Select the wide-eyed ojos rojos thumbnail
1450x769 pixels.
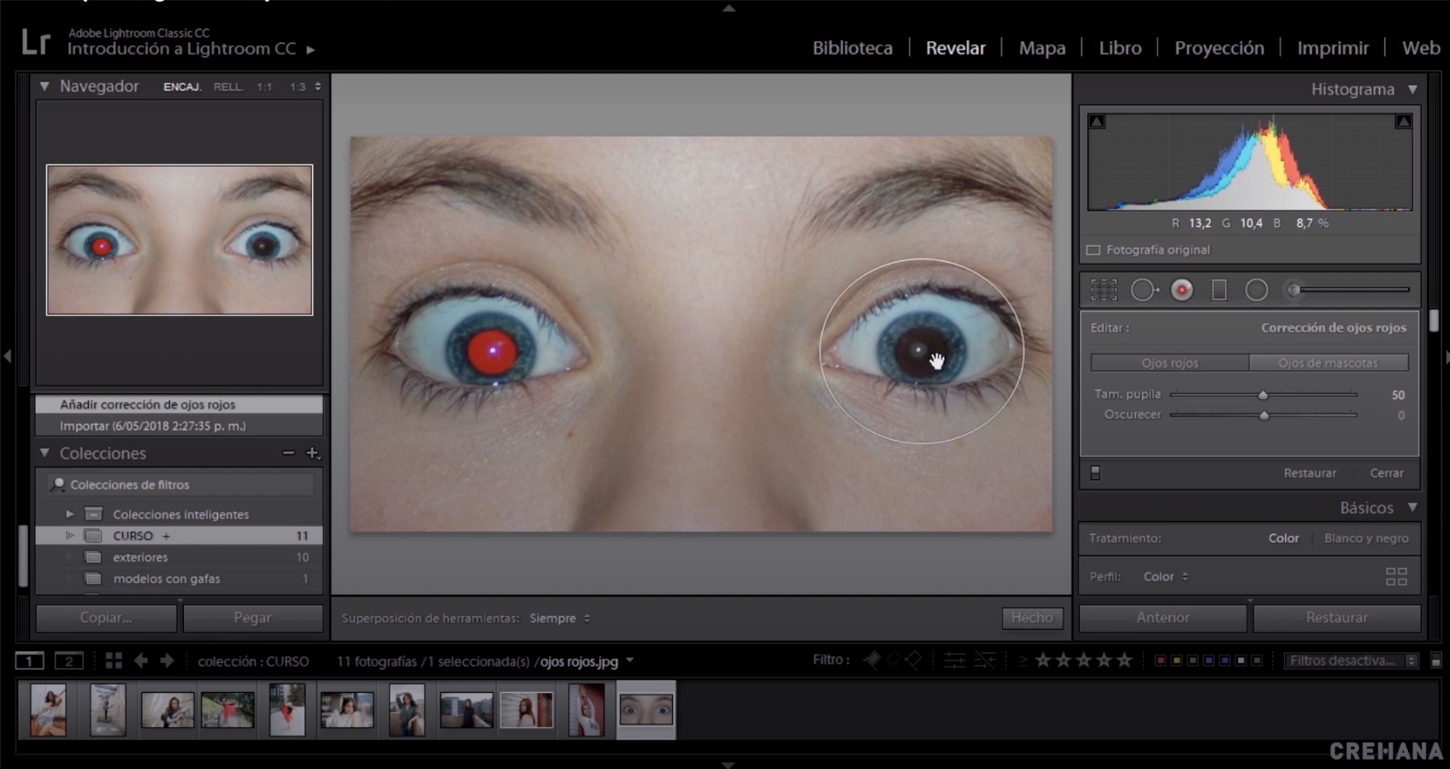(x=646, y=709)
